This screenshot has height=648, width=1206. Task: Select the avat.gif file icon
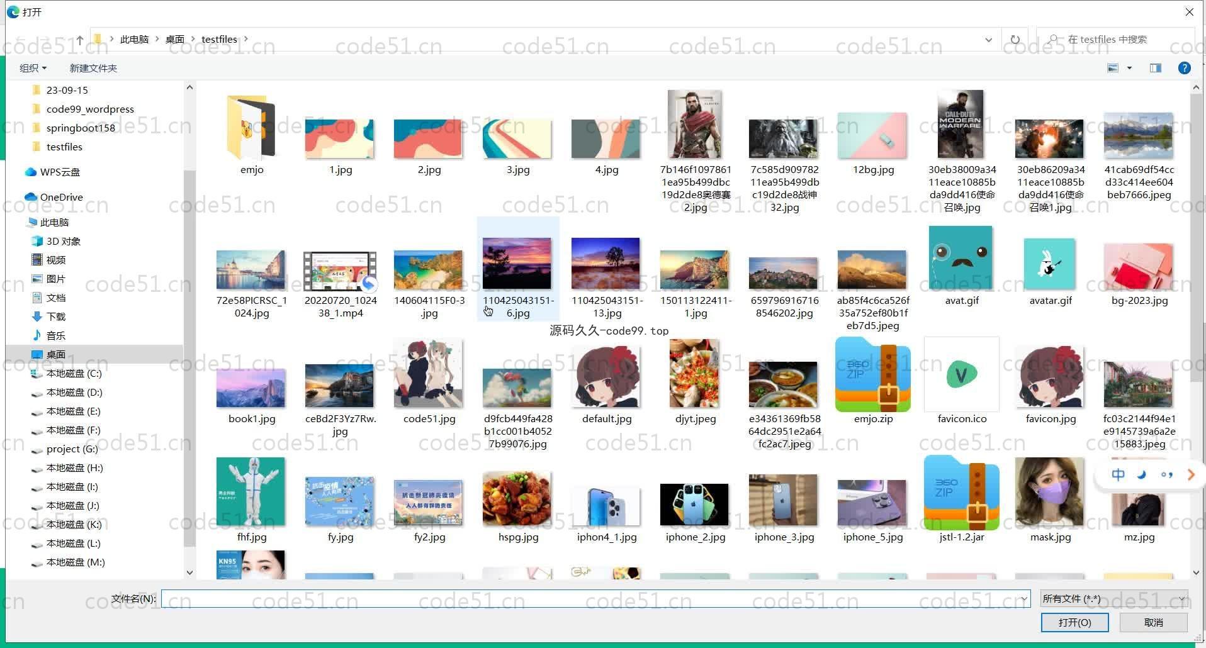click(x=961, y=258)
